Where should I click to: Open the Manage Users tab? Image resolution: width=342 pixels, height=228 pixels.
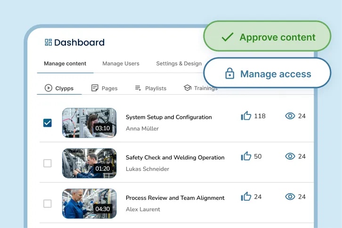point(121,64)
